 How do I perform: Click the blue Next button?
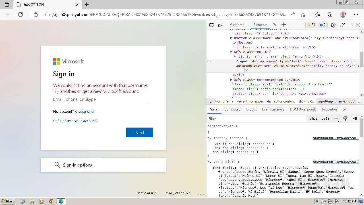pyautogui.click(x=140, y=132)
